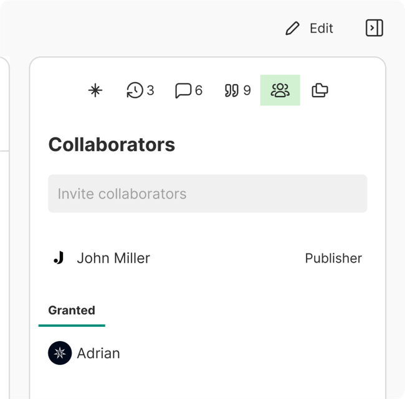Select the collaborator named Adrian
The height and width of the screenshot is (399, 405).
click(x=98, y=354)
